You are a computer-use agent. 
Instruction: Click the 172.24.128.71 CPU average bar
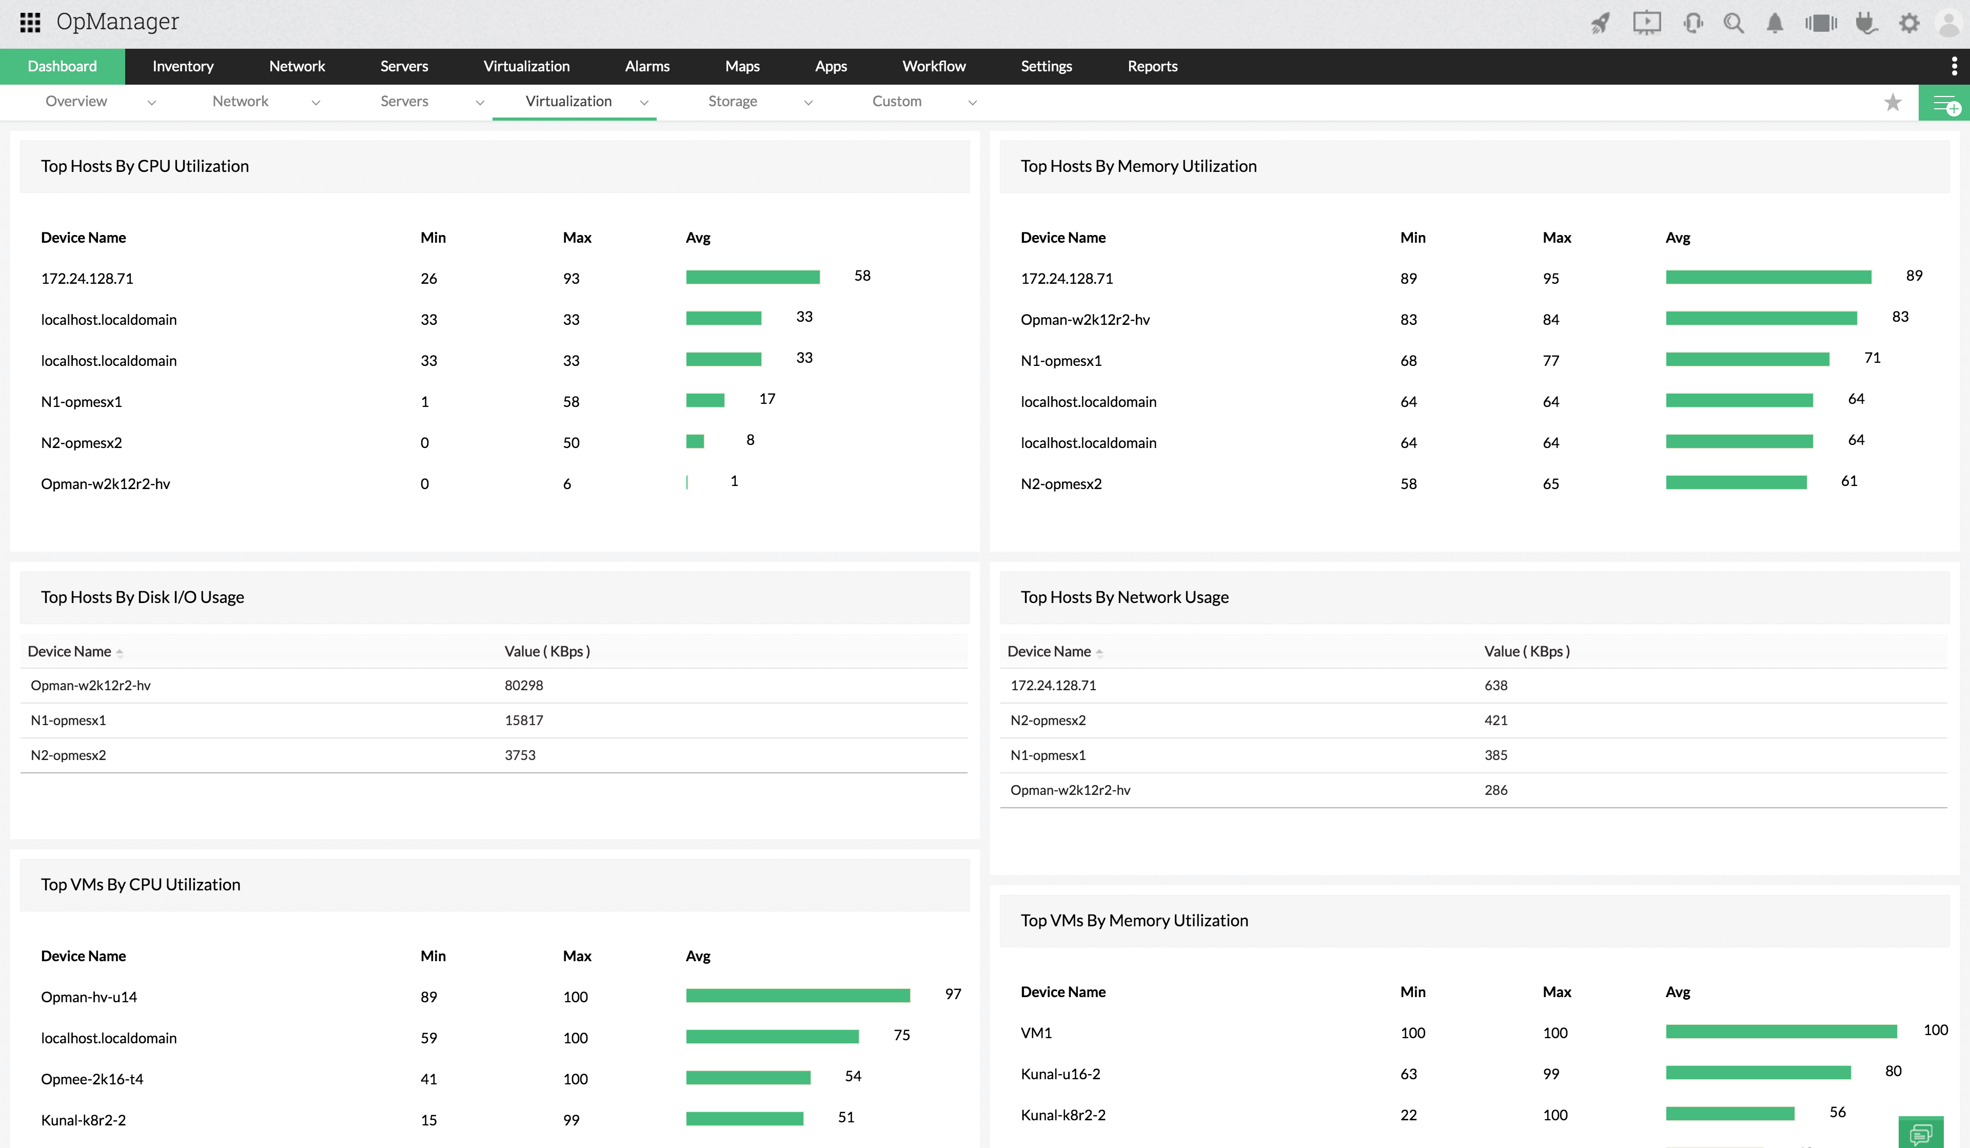coord(753,277)
